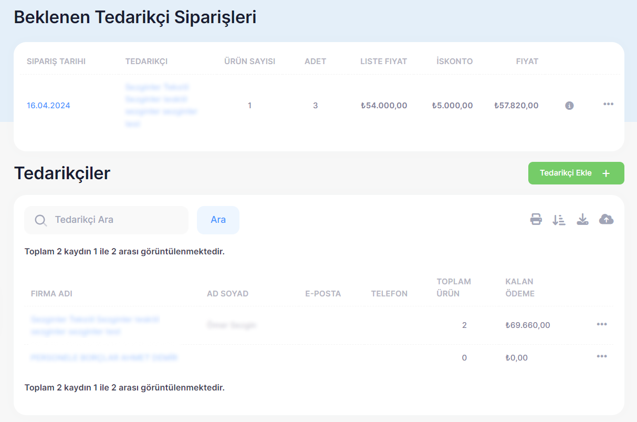637x422 pixels.
Task: Open the 16.04.2024 order date link
Action: (x=48, y=106)
